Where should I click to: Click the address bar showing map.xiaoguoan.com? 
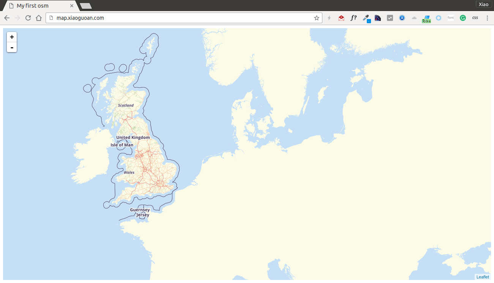pos(182,18)
